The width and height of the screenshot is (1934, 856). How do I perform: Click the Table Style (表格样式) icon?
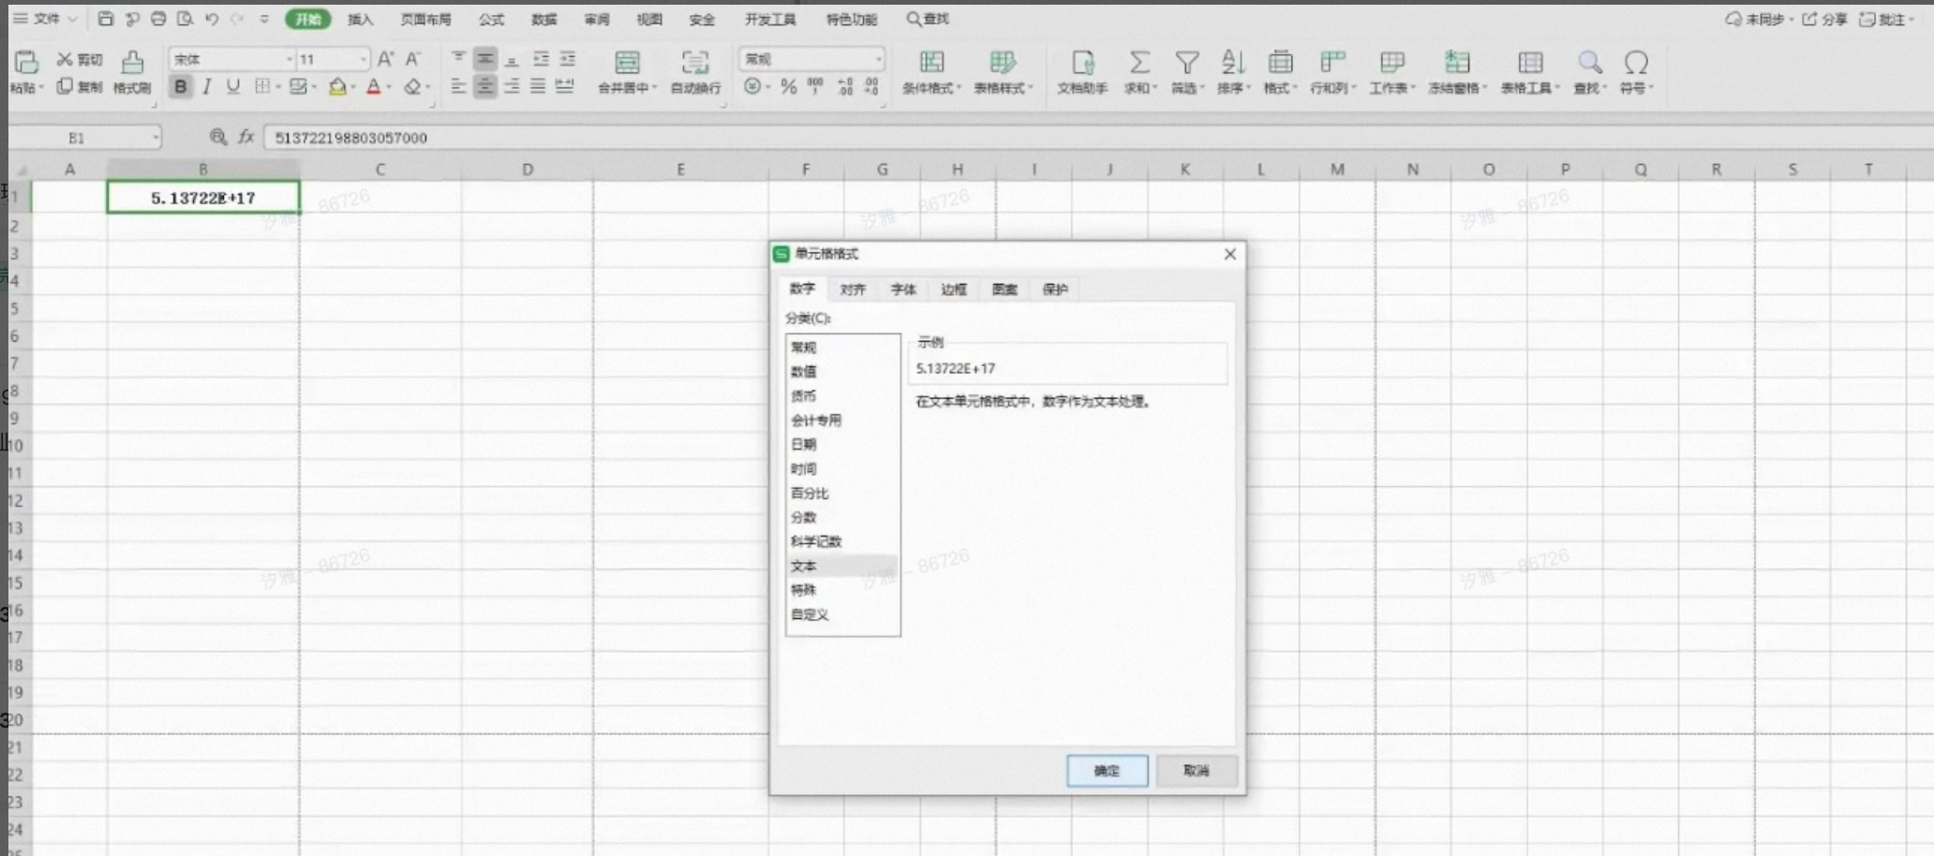coord(1002,63)
